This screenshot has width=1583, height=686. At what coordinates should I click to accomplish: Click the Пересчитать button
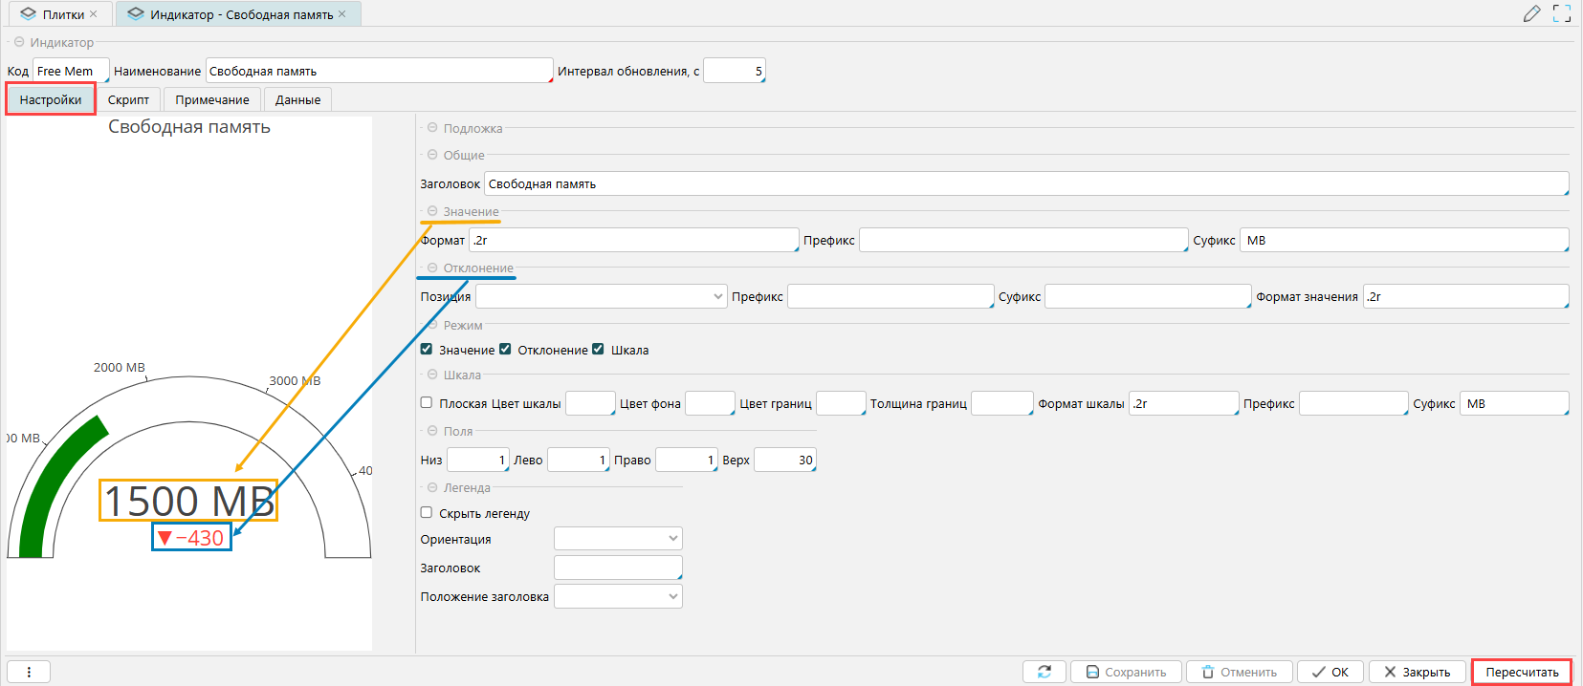coord(1521,672)
